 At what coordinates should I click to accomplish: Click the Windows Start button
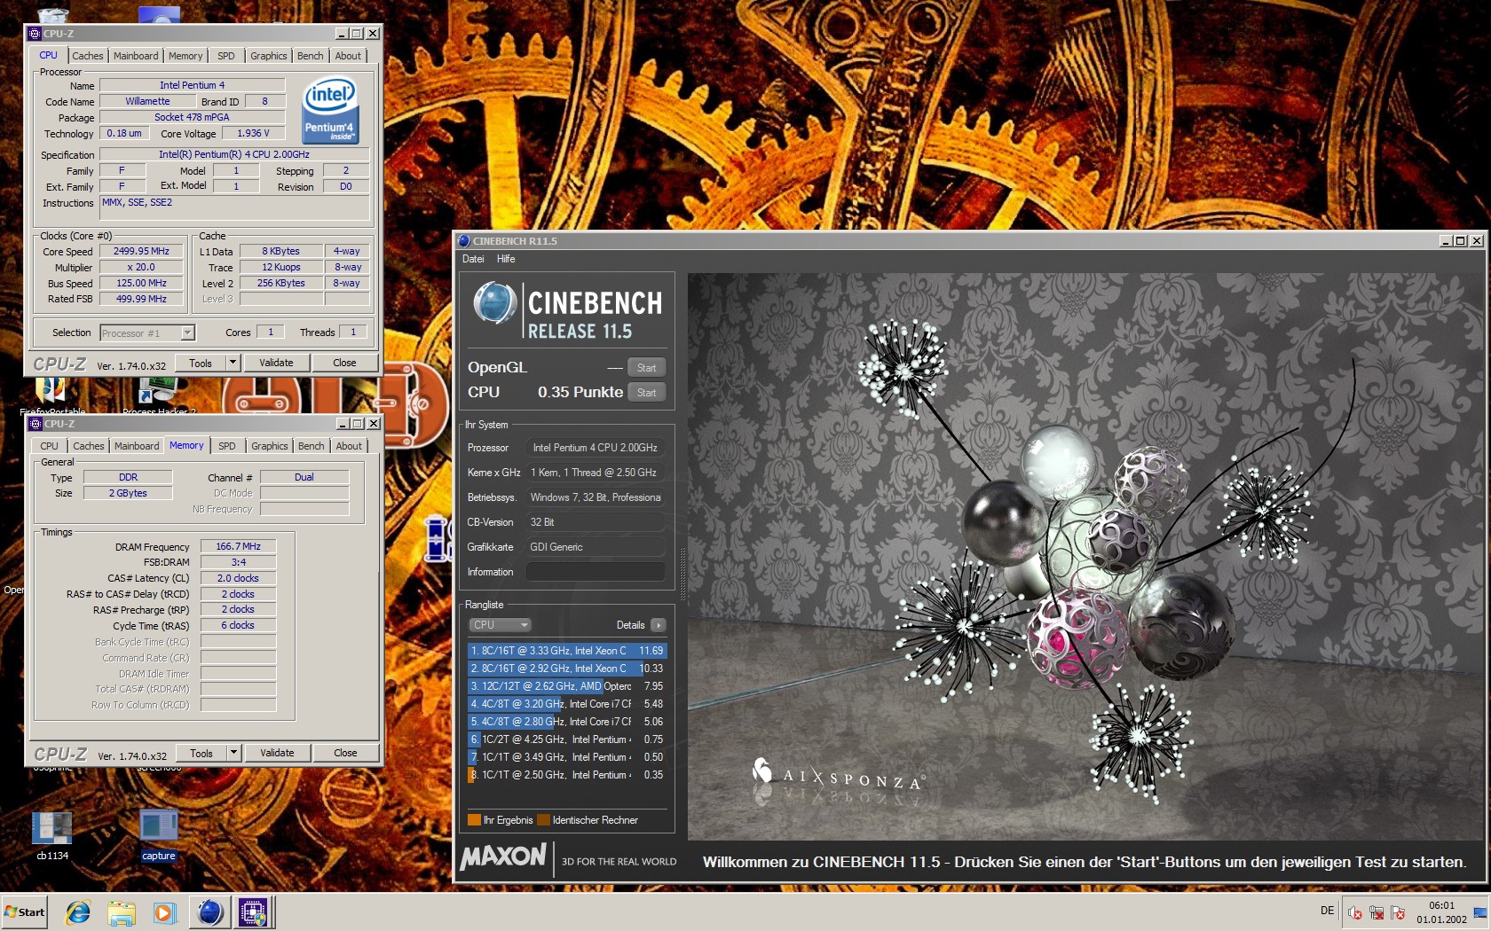coord(25,911)
